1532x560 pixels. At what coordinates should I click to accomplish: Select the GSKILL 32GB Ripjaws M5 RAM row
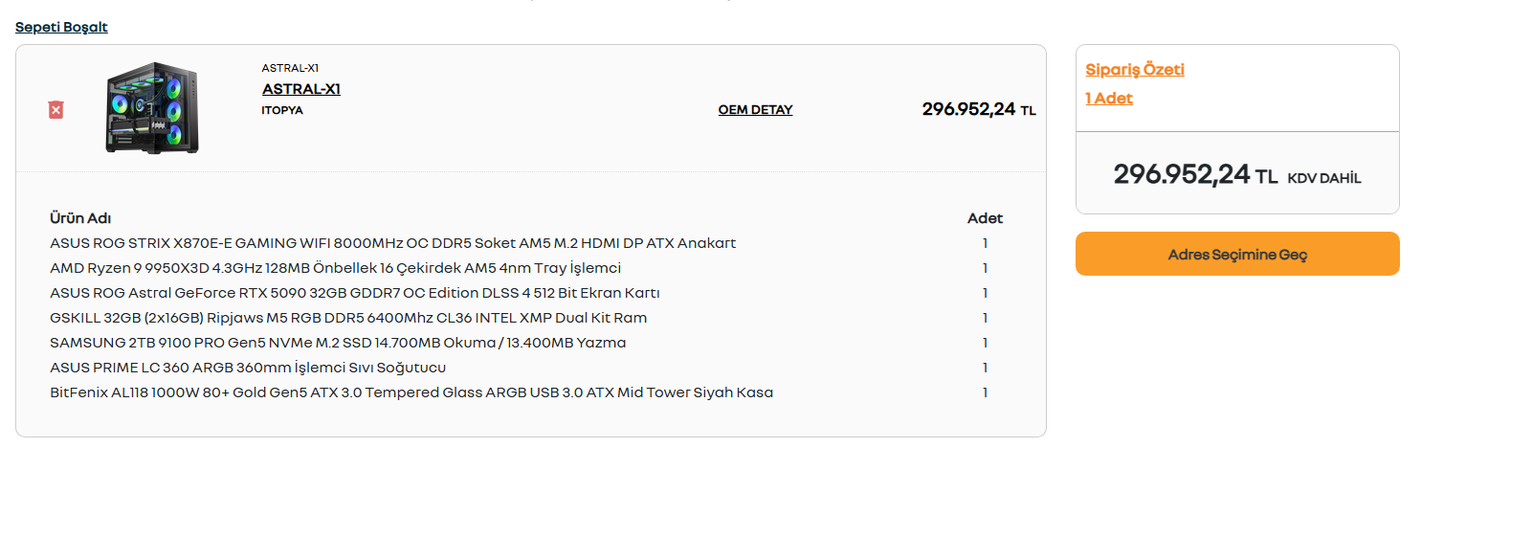[x=526, y=318]
